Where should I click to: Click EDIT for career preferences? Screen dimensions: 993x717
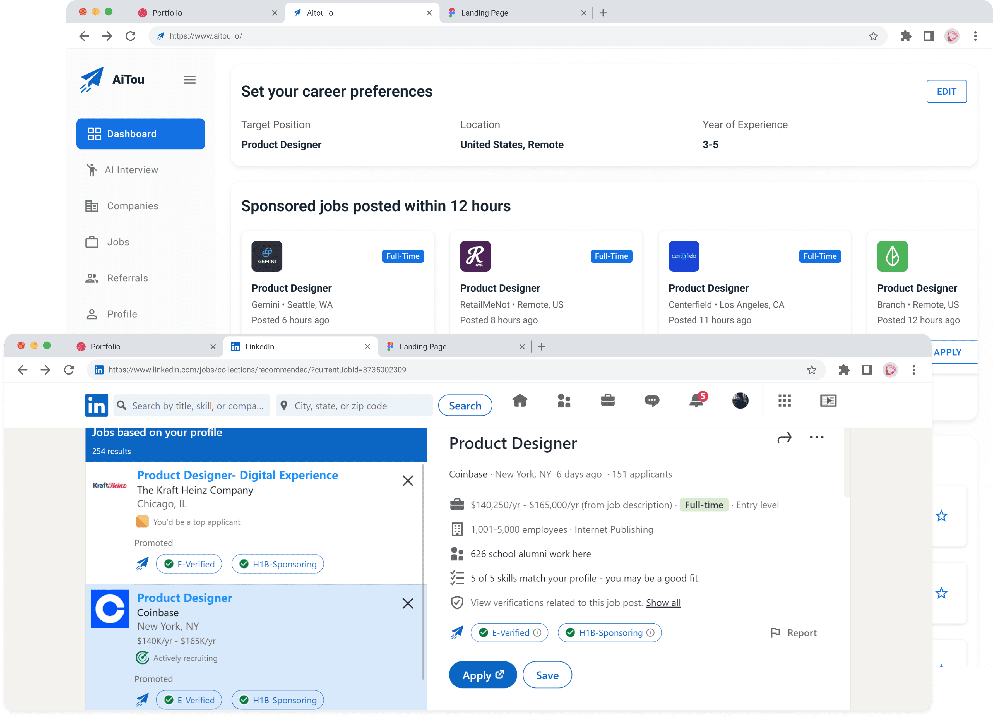[946, 92]
